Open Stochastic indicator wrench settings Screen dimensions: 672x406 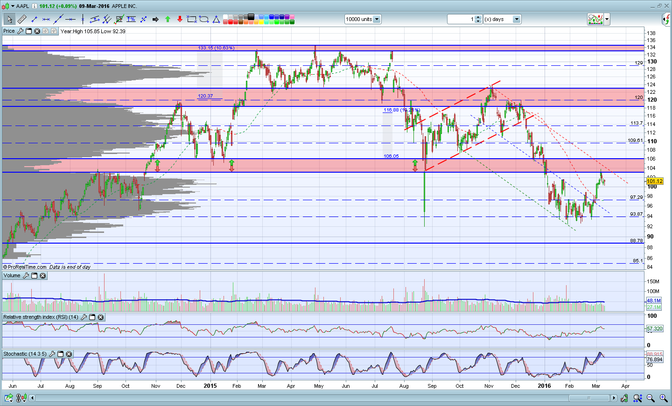[x=52, y=354]
